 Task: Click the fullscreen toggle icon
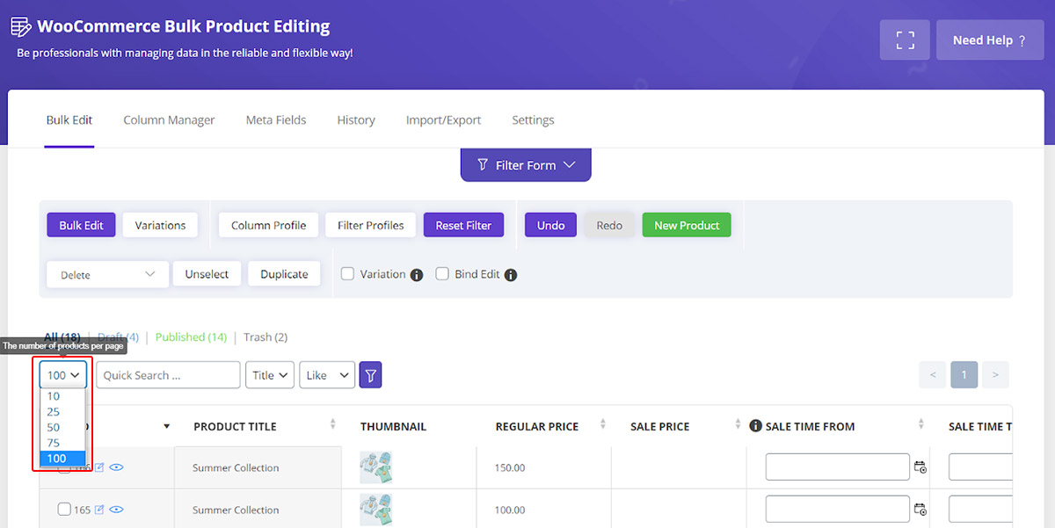click(905, 40)
